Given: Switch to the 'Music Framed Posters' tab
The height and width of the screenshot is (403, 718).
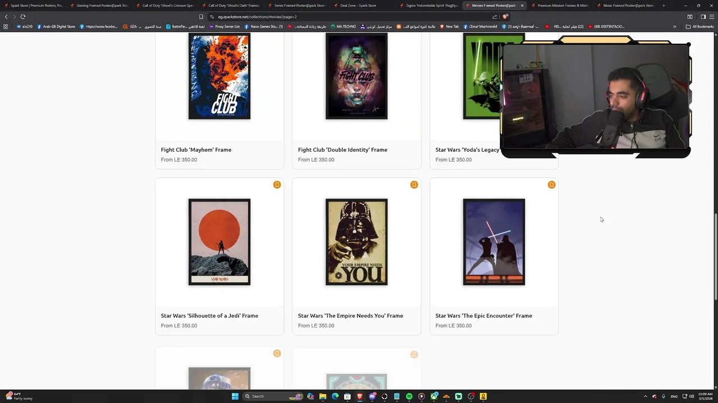Looking at the screenshot, I should coord(626,6).
